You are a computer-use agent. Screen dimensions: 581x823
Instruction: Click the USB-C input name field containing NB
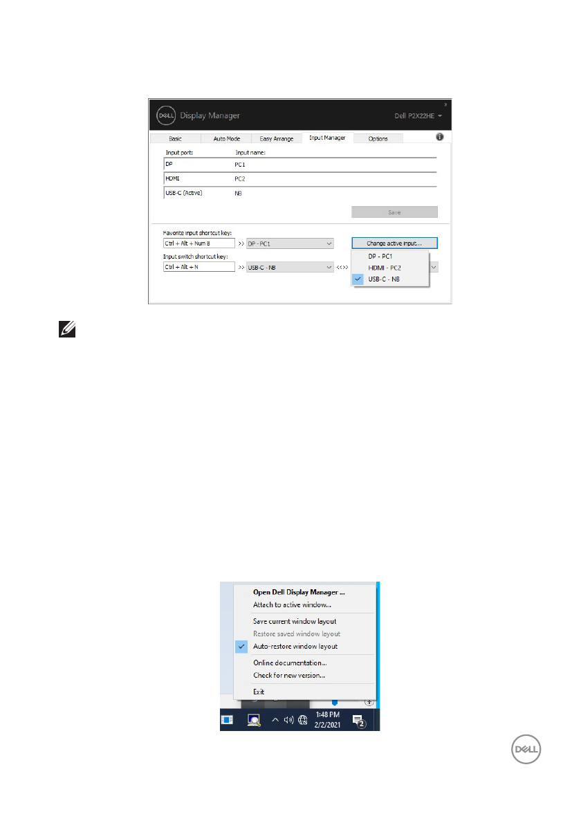[x=334, y=193]
